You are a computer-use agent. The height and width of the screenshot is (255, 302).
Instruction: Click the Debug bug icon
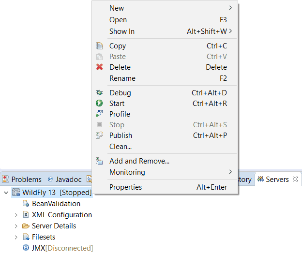99,92
